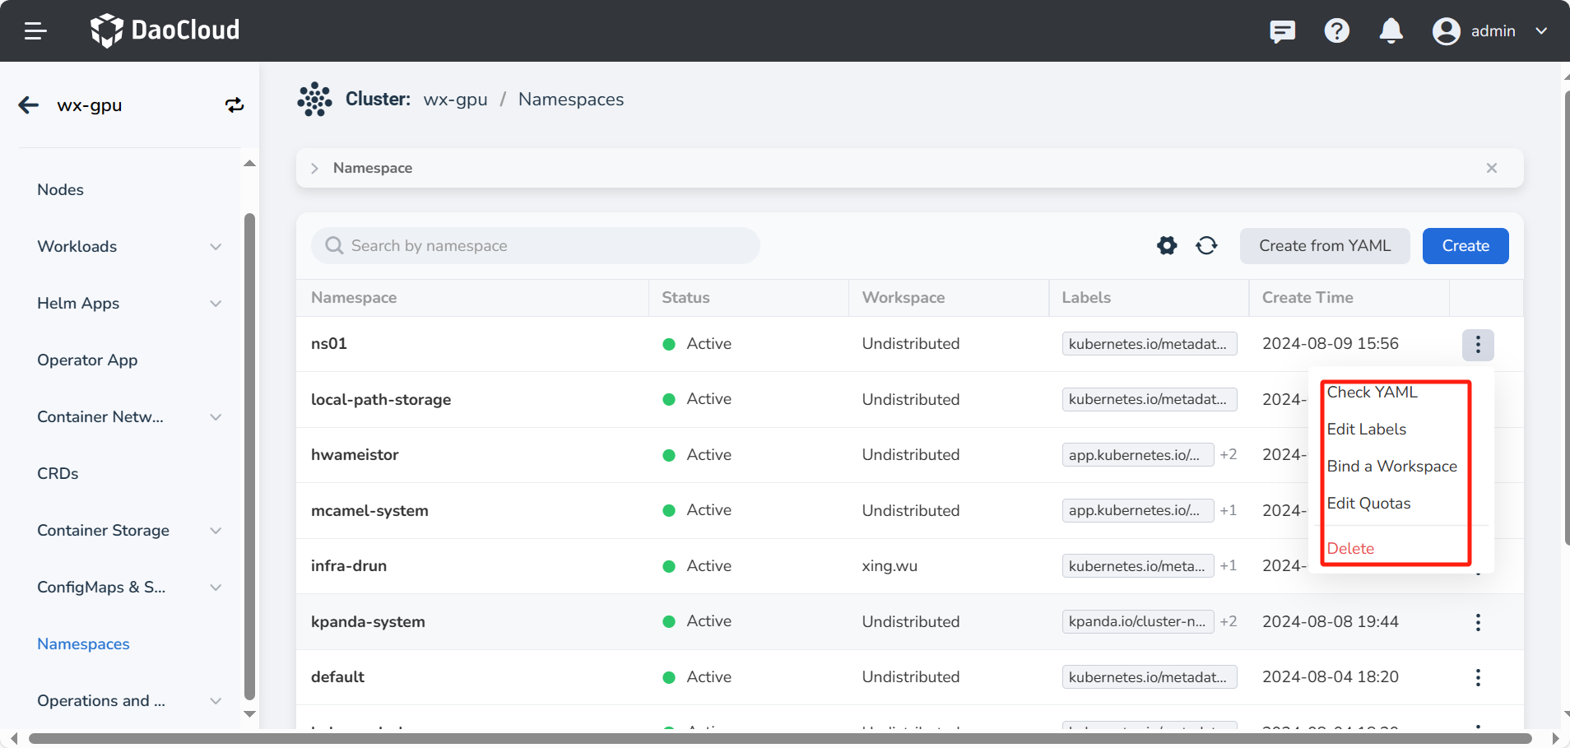Refresh the namespace list

[x=1206, y=245]
